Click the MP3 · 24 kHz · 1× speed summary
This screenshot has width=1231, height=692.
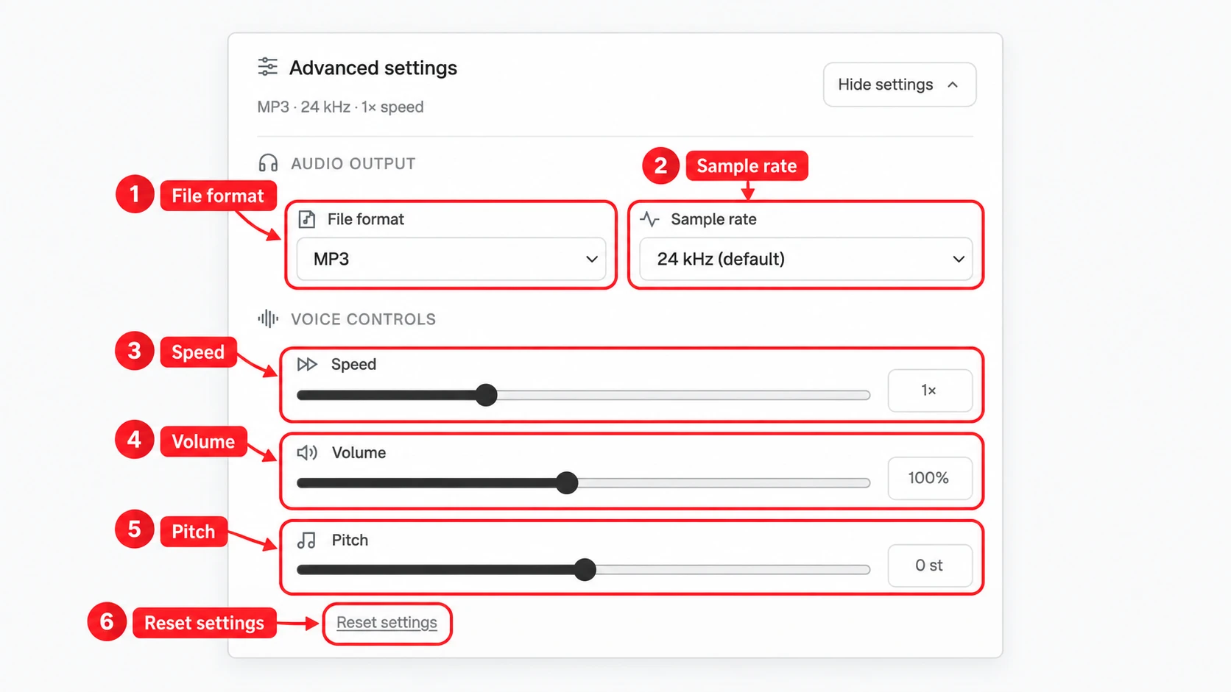coord(340,107)
